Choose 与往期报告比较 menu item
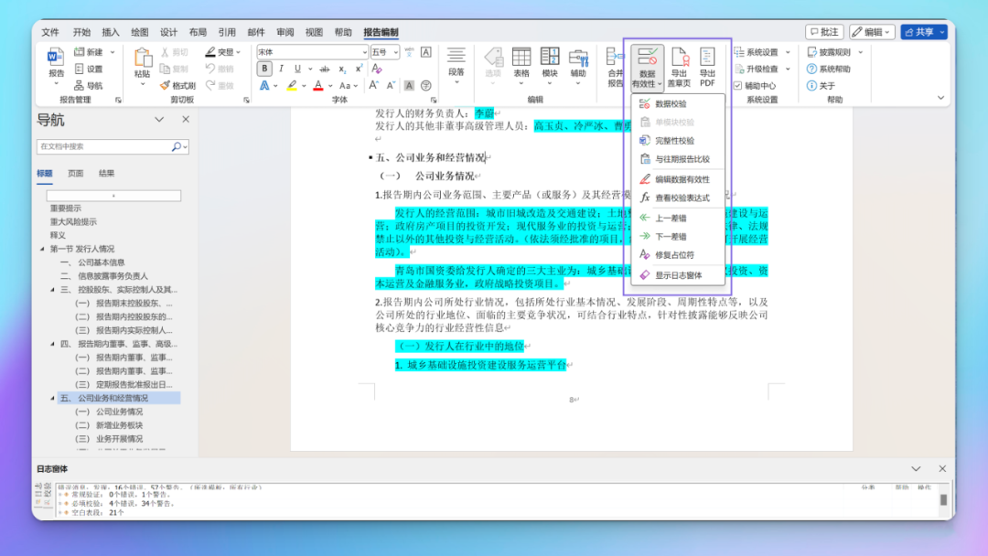Image resolution: width=988 pixels, height=556 pixels. click(x=678, y=159)
